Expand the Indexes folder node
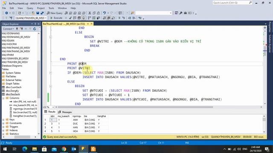 pyautogui.click(x=3, y=130)
